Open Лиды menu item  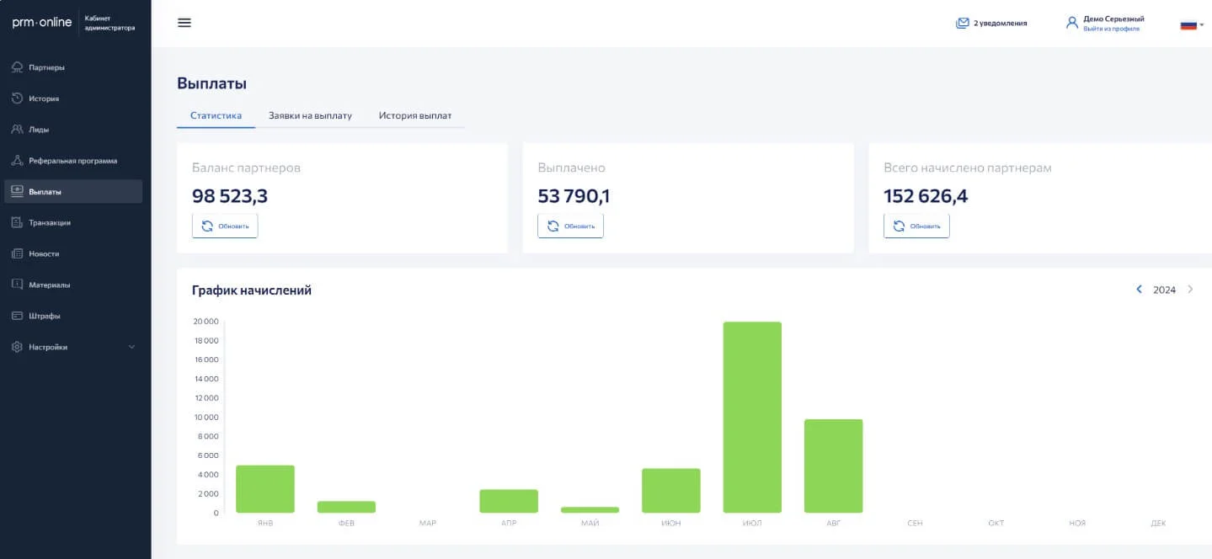pos(73,130)
